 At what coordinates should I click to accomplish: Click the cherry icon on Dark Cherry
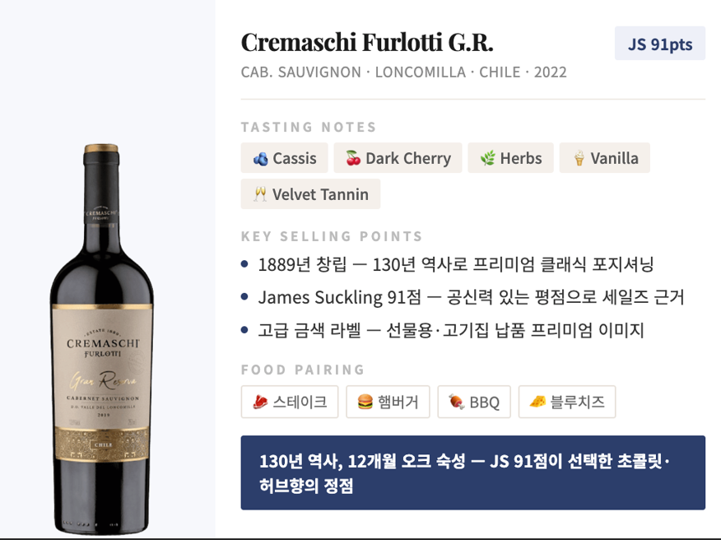[353, 158]
